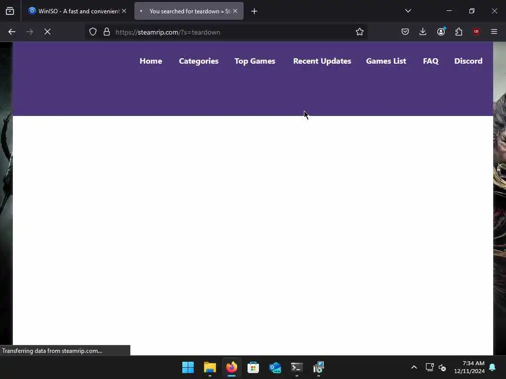Image resolution: width=506 pixels, height=379 pixels.
Task: Open the notifications bell
Action: tap(493, 367)
